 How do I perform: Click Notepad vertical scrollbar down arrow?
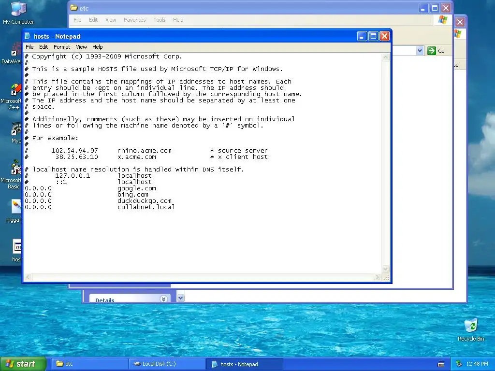(385, 269)
